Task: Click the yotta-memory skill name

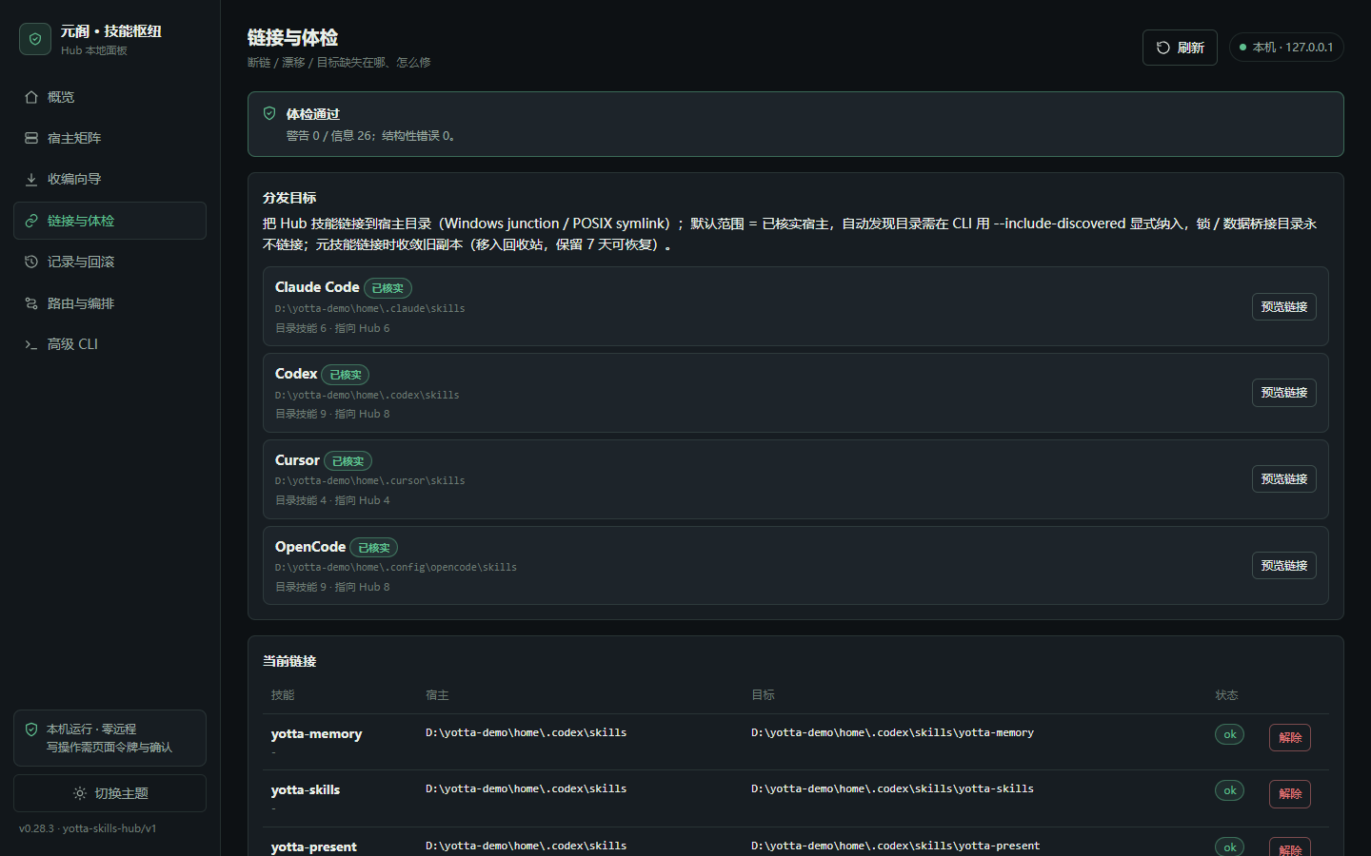Action: tap(316, 734)
